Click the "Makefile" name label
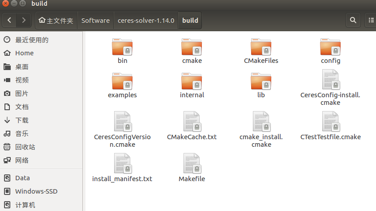Image resolution: width=376 pixels, height=211 pixels. [192, 179]
